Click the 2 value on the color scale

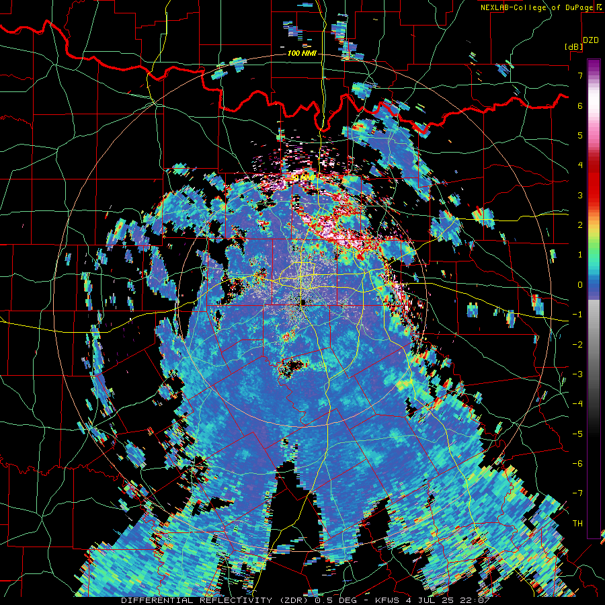[580, 225]
